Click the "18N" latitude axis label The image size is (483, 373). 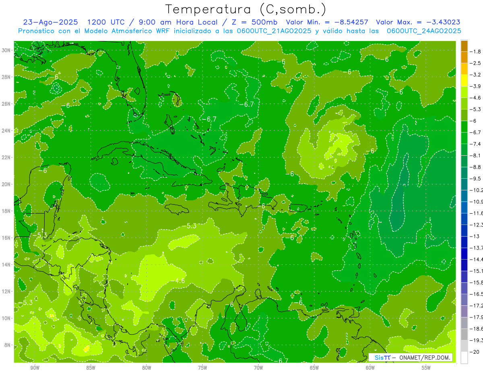[7, 211]
